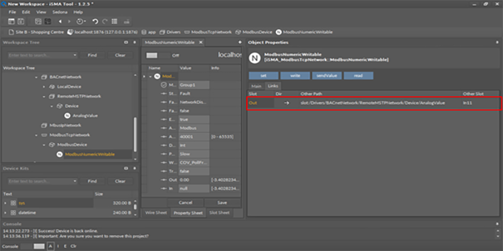503x251 pixels.
Task: Click Find in the Workspace Tree panel
Action: pyautogui.click(x=92, y=55)
